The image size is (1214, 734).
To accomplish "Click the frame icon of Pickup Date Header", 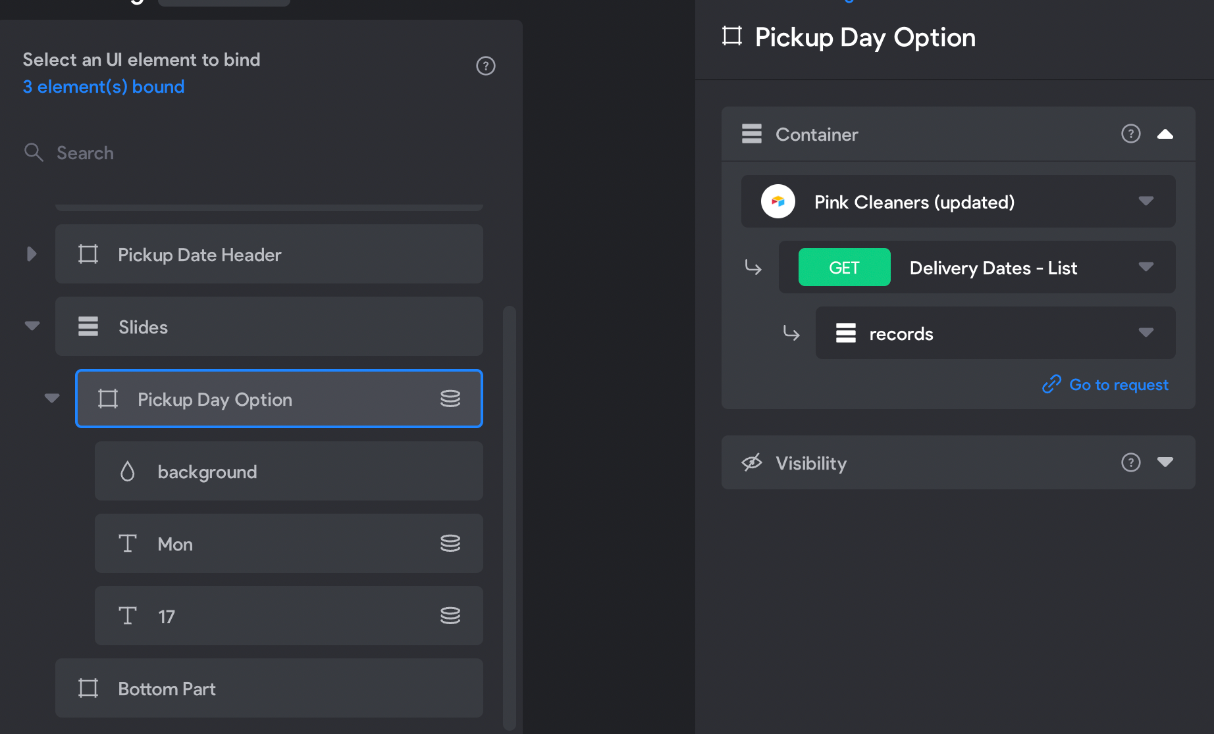I will [x=88, y=254].
